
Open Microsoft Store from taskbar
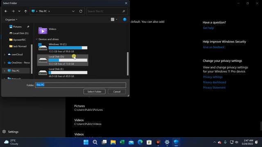[x=149, y=142]
